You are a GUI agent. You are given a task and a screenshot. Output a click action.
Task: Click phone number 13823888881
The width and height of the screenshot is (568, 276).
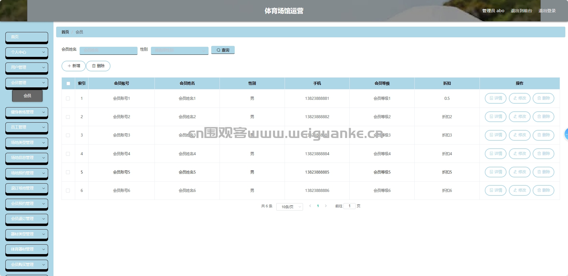[x=317, y=99]
